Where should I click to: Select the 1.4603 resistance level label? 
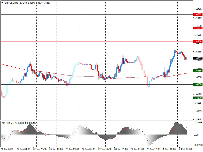pyautogui.click(x=198, y=28)
